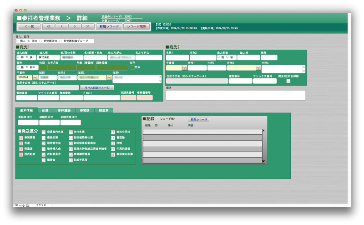Select the 個人 radio button
Viewport: 364px width, 225px height.
tap(18, 41)
